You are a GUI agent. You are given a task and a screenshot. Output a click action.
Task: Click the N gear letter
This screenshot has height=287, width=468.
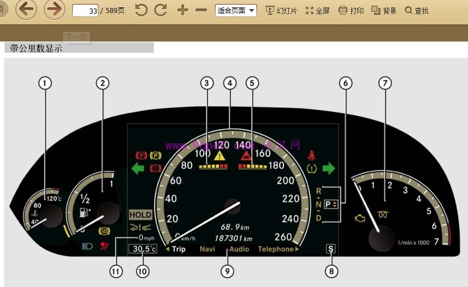(x=319, y=205)
